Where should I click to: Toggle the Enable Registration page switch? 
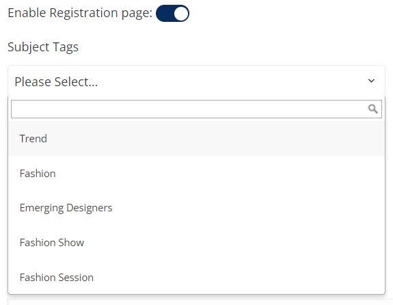coord(172,13)
